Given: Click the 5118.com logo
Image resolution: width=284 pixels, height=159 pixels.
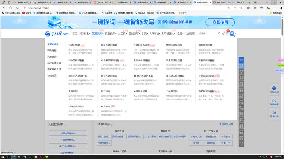Looking at the screenshot, I should pos(57,34).
